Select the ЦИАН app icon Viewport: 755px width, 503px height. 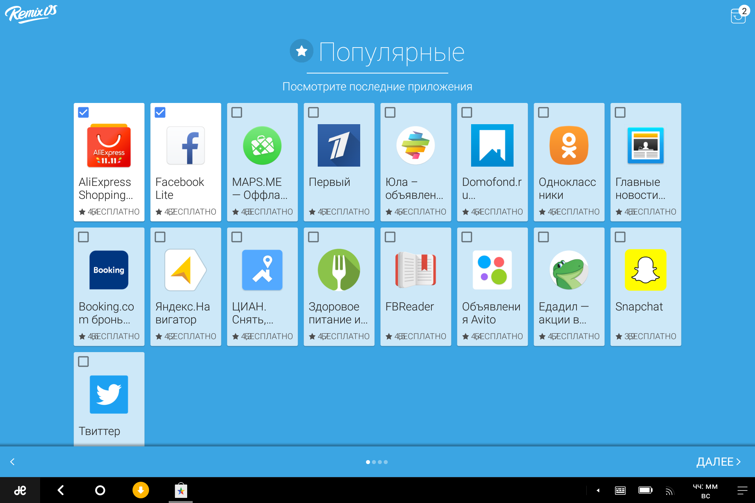pos(262,270)
